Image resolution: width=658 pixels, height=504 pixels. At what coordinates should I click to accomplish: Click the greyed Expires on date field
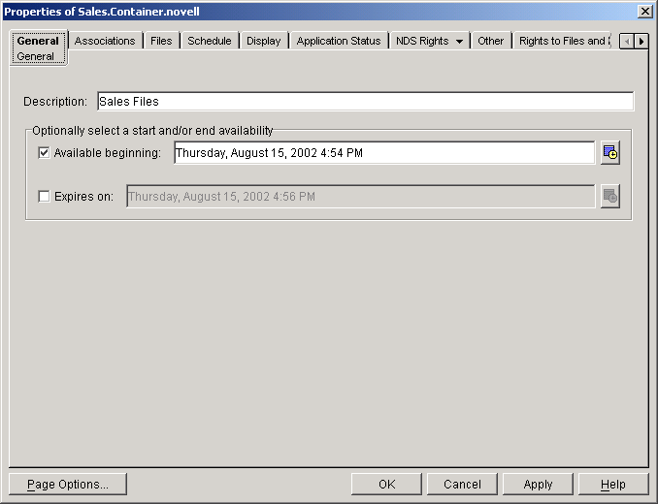point(360,196)
